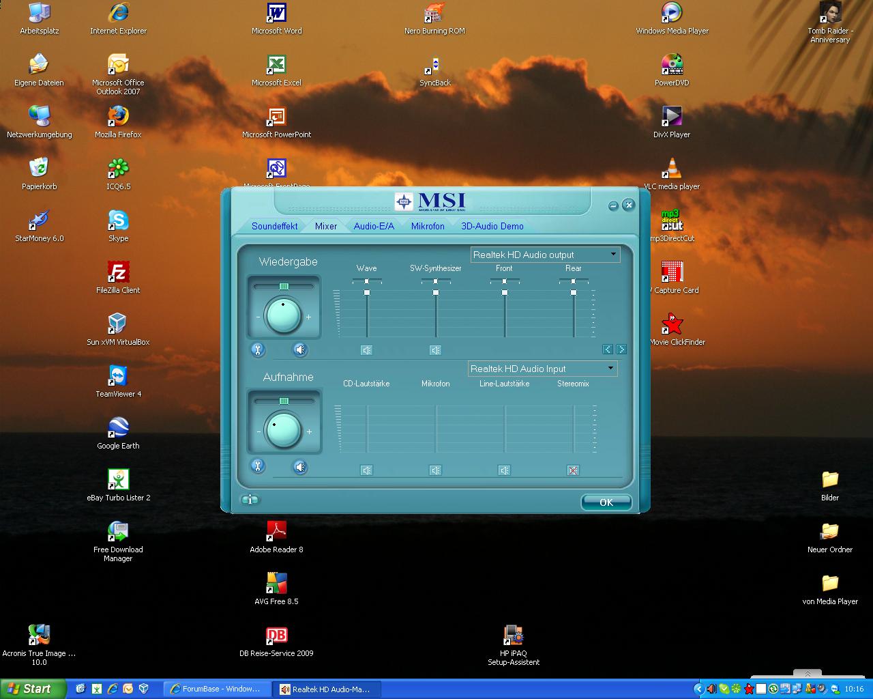Open the Windows Start menu

33,689
